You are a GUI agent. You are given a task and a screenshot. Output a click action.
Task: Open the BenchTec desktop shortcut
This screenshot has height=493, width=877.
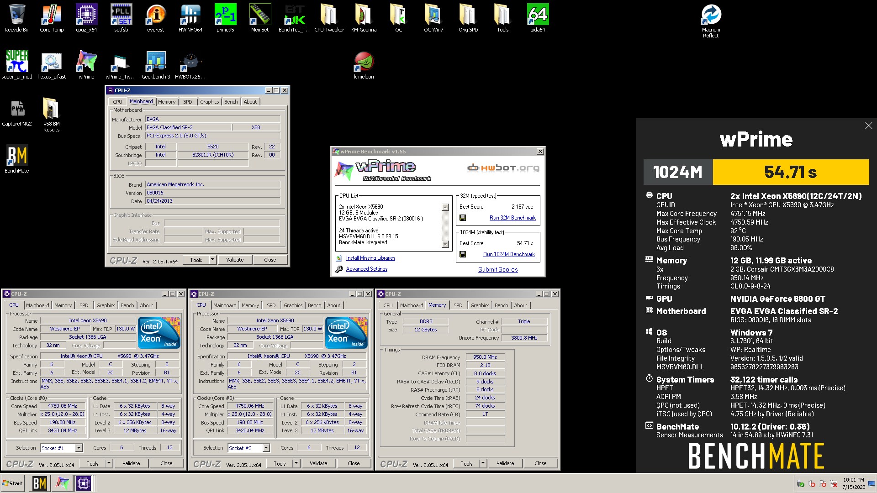coord(295,18)
